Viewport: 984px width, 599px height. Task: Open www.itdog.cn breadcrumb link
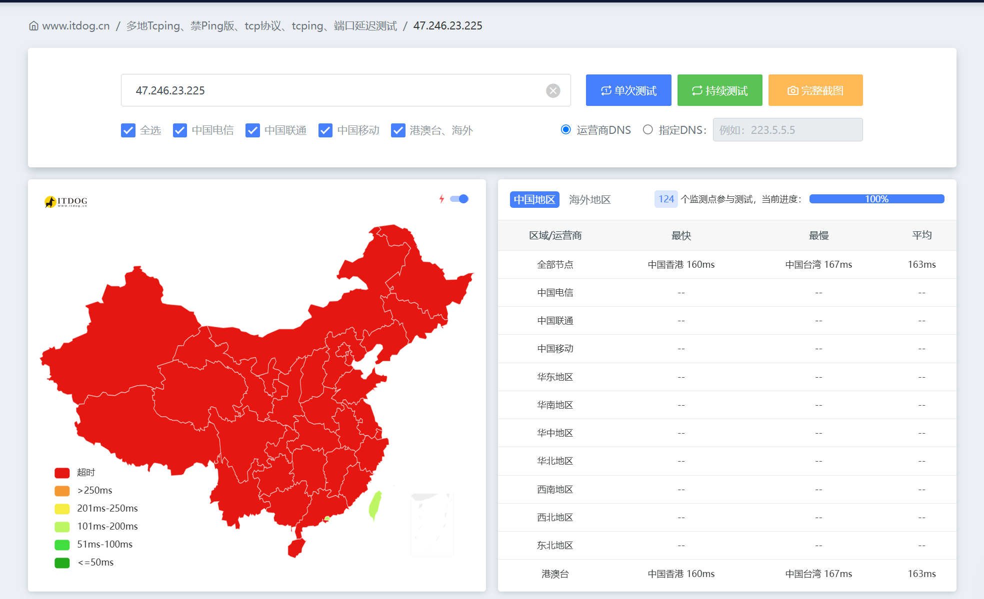point(75,26)
